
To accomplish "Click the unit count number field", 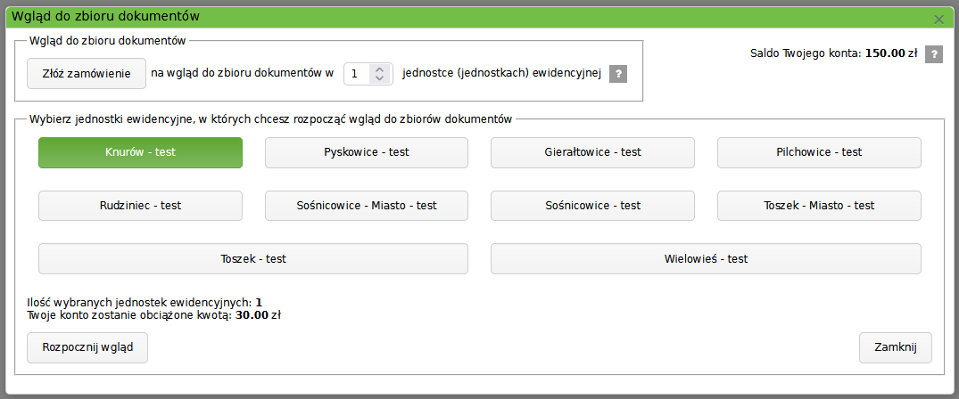I will pyautogui.click(x=358, y=74).
